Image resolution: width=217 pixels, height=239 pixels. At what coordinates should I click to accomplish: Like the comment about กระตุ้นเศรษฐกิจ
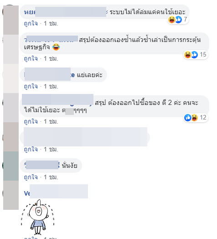pos(31,58)
